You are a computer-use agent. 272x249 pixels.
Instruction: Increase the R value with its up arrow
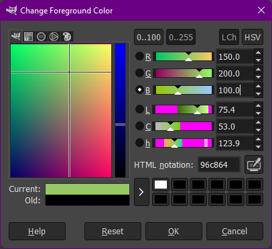259,53
